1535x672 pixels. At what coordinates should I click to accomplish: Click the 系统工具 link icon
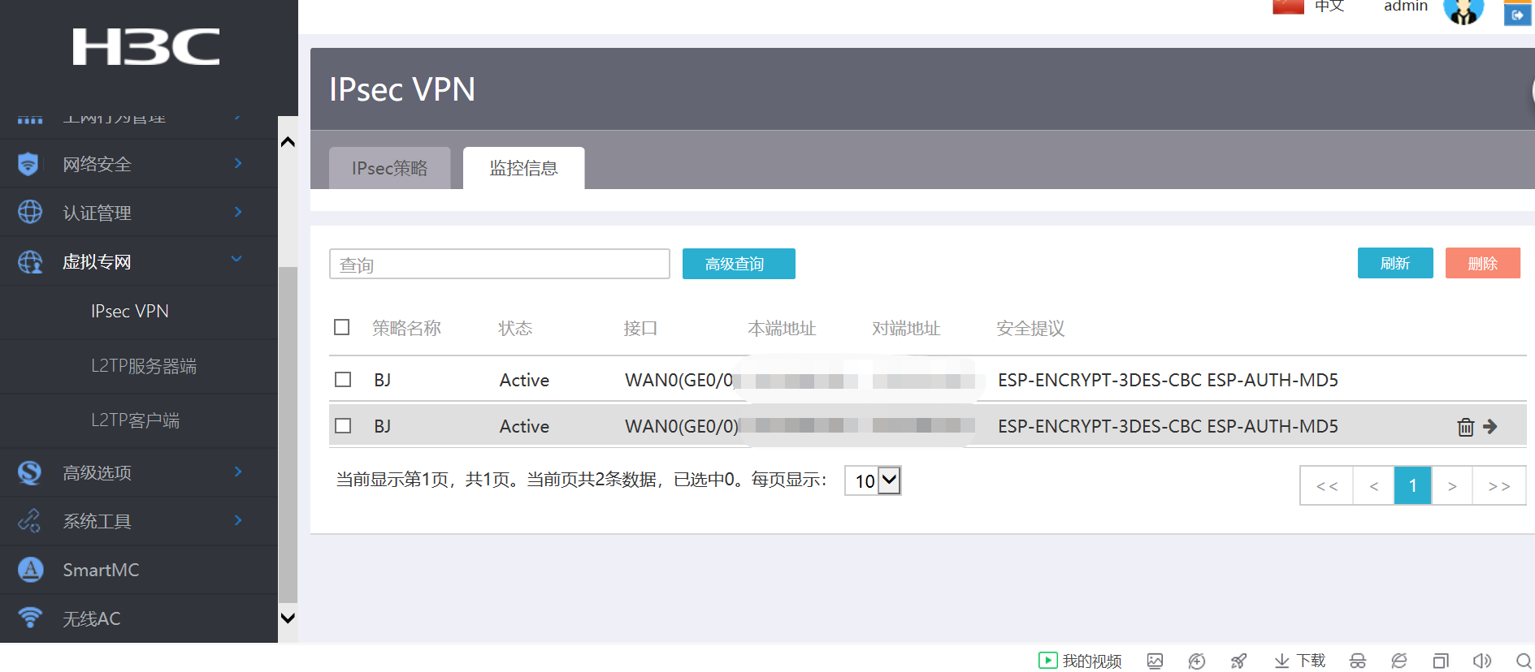[x=29, y=521]
